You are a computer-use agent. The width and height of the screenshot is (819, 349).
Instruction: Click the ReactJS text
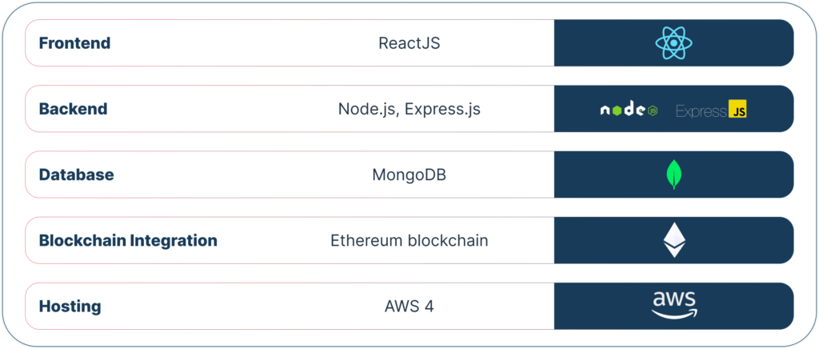tap(409, 43)
